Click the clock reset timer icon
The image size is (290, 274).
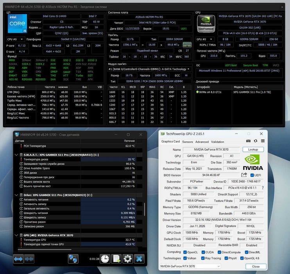(x=105, y=259)
